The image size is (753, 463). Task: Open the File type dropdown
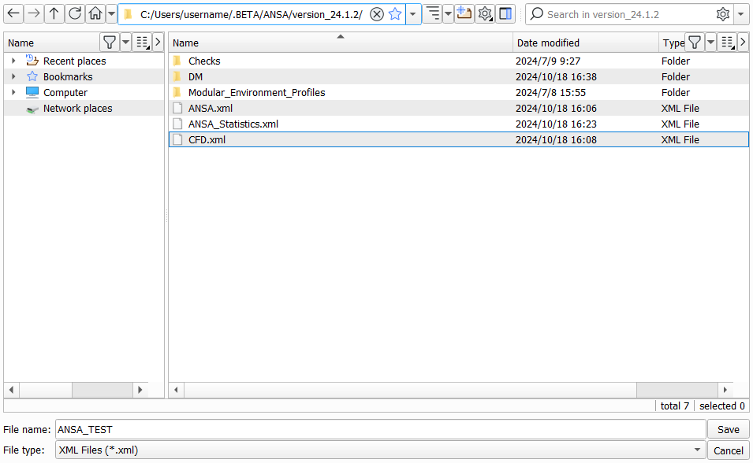coord(380,450)
